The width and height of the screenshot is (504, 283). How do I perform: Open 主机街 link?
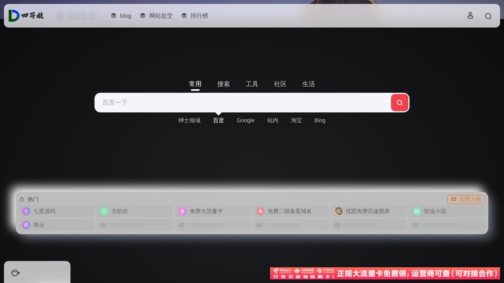pyautogui.click(x=135, y=211)
